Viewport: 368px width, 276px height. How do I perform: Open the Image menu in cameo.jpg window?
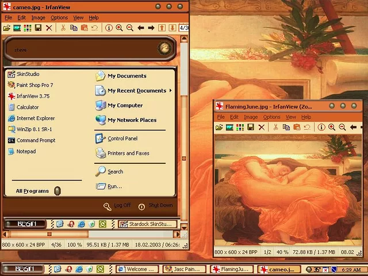tap(38, 18)
